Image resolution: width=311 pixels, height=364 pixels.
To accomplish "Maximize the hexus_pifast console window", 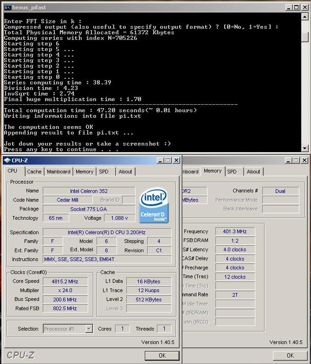I will [297, 7].
